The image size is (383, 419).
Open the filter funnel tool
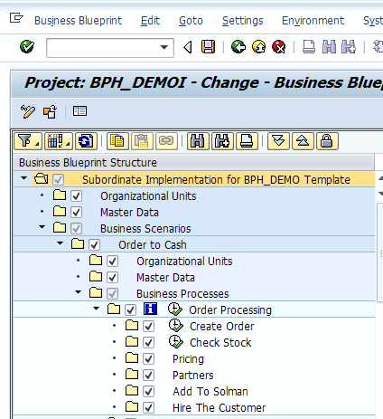tap(28, 141)
